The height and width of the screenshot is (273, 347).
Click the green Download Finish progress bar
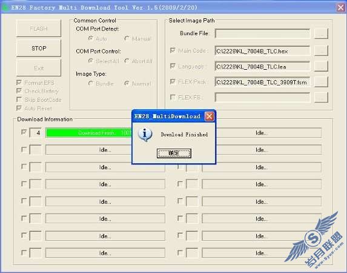pos(89,133)
